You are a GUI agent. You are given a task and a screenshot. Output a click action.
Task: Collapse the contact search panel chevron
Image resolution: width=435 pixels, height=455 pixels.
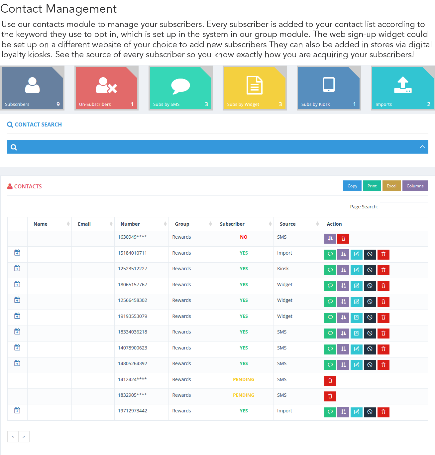[422, 147]
